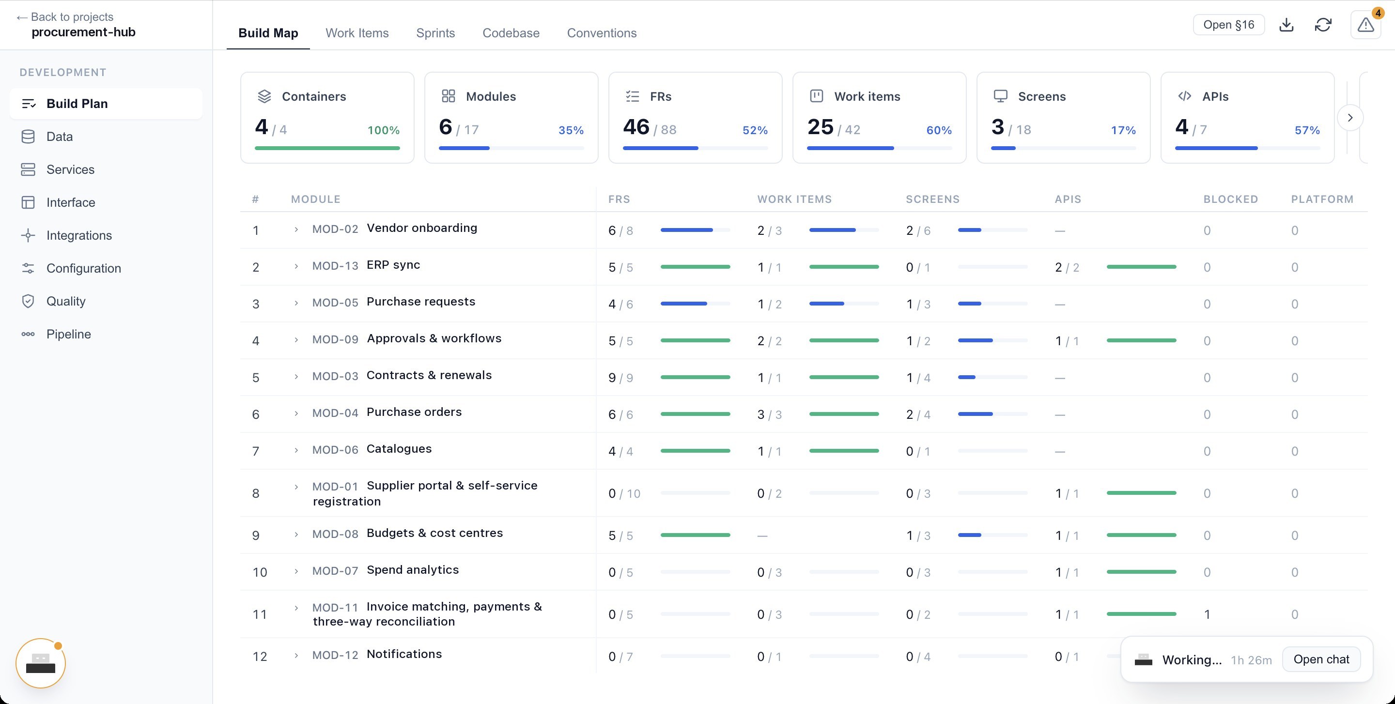Viewport: 1395px width, 704px height.
Task: Click the Catalogues module name
Action: (399, 448)
